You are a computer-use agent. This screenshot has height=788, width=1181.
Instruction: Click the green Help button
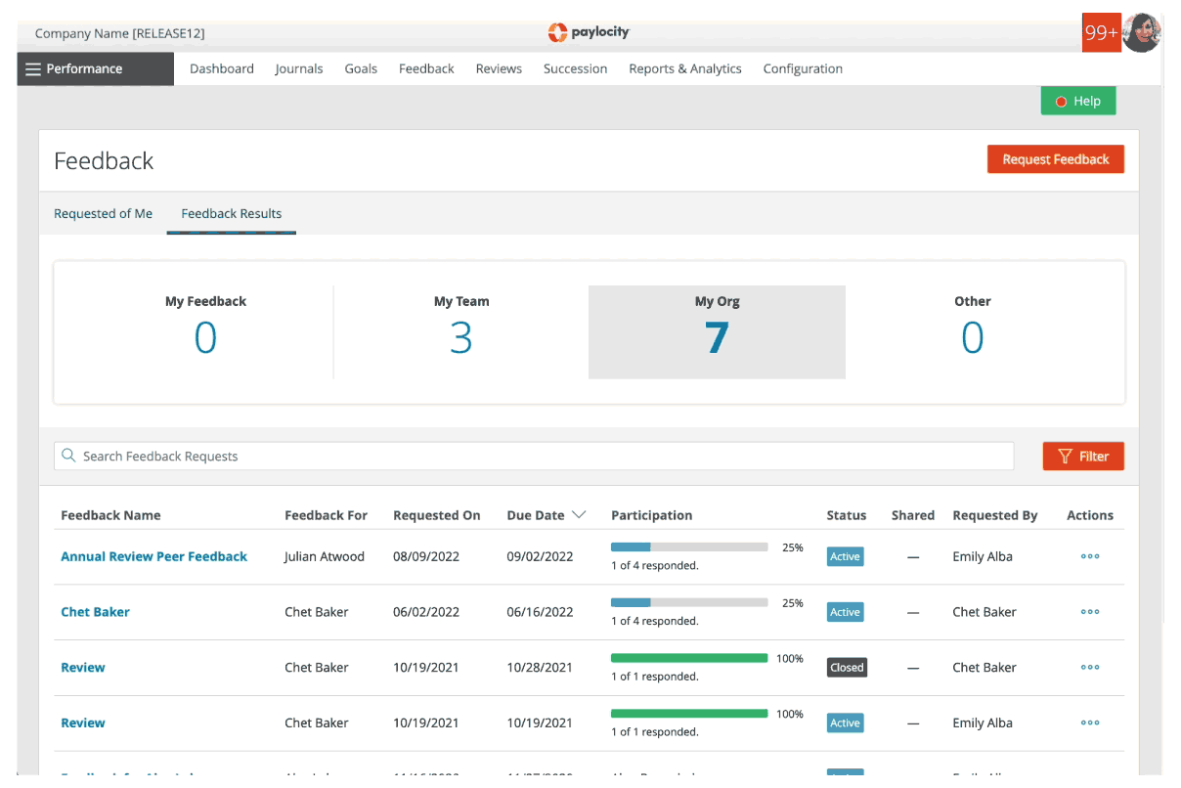[1077, 102]
